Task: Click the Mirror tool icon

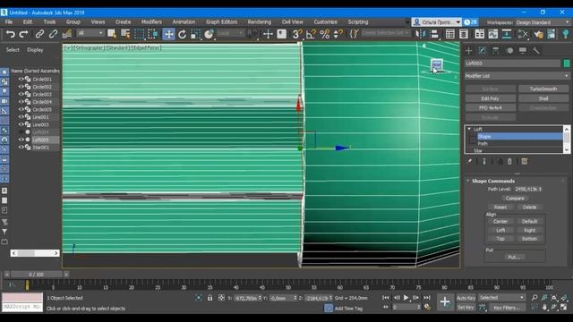Action: pyautogui.click(x=420, y=34)
